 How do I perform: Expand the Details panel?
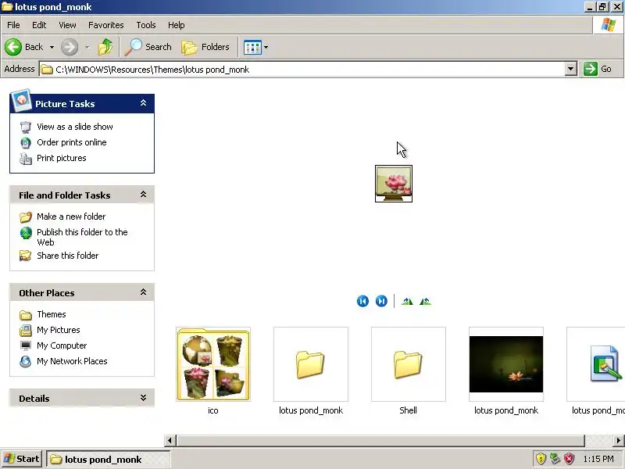click(x=144, y=398)
